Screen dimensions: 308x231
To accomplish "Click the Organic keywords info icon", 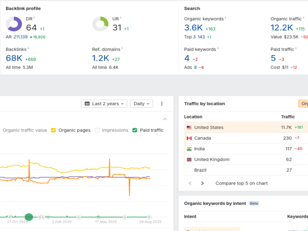I will pyautogui.click(x=225, y=18).
